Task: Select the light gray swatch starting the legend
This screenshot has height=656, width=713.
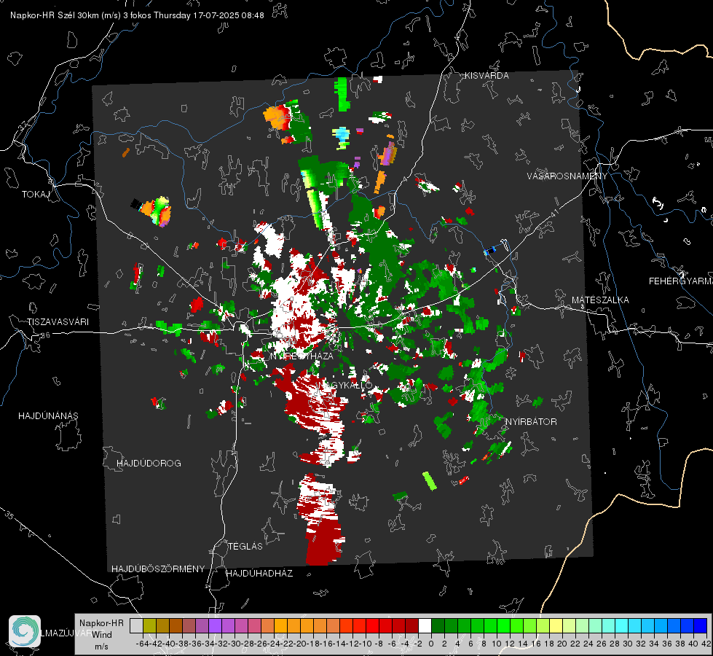Action: (x=136, y=626)
